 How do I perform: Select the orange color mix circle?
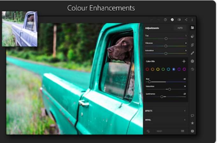pos(153,69)
